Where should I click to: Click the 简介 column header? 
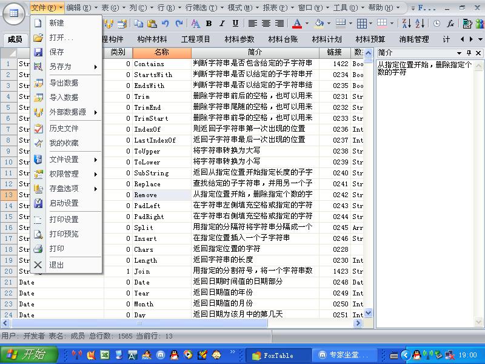(255, 53)
